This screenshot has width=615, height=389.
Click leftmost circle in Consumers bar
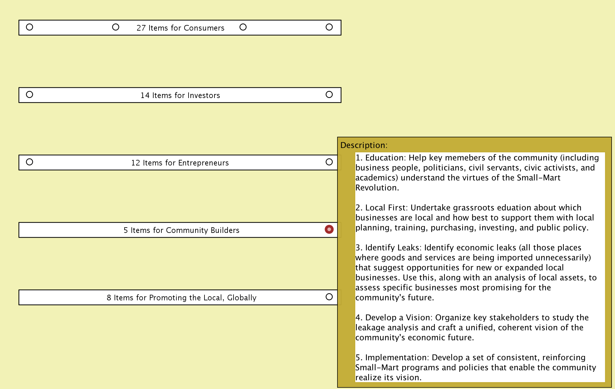[x=29, y=27]
